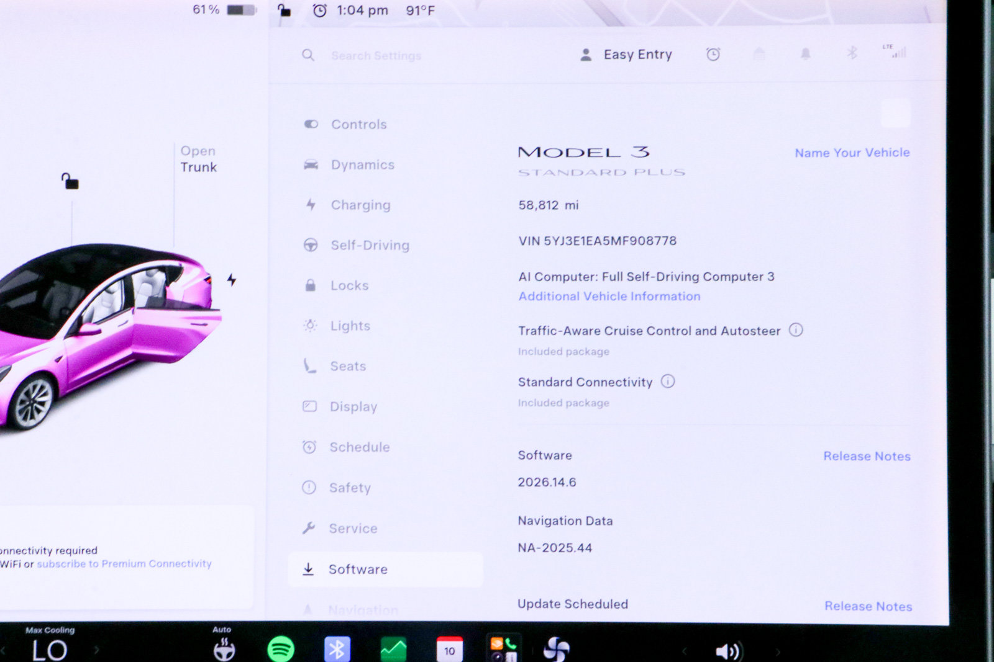Viewport: 994px width, 662px height.
Task: Open Release Notes beside the Software heading
Action: tap(867, 456)
